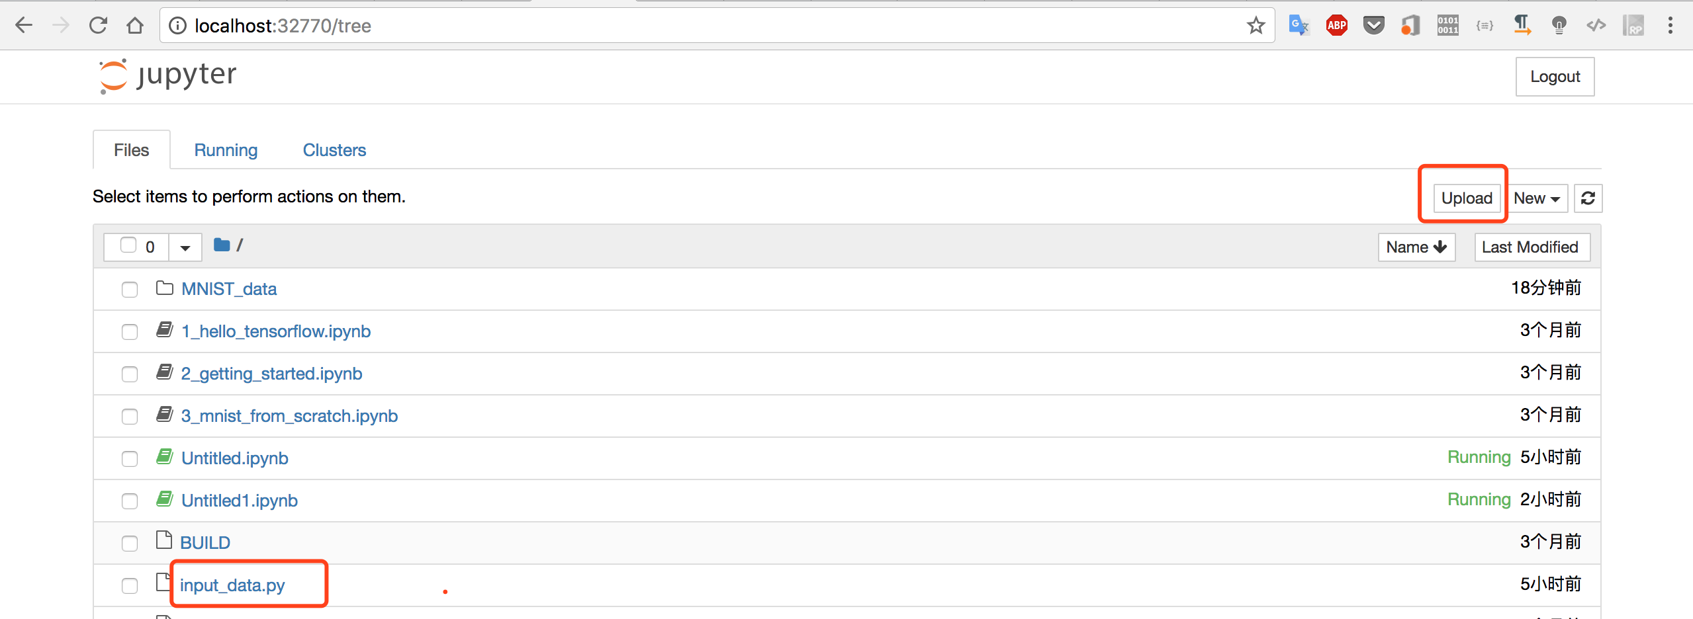Toggle the select-all checkbox in header
This screenshot has height=619, width=1693.
coord(128,245)
